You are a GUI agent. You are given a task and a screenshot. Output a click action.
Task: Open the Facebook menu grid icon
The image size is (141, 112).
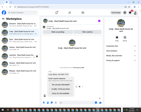click(x=125, y=13)
